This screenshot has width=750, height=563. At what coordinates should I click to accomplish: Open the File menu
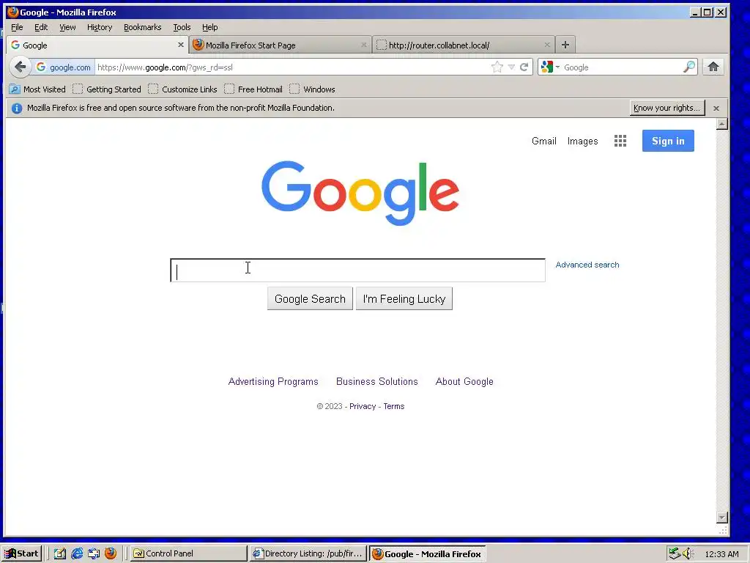tap(17, 27)
